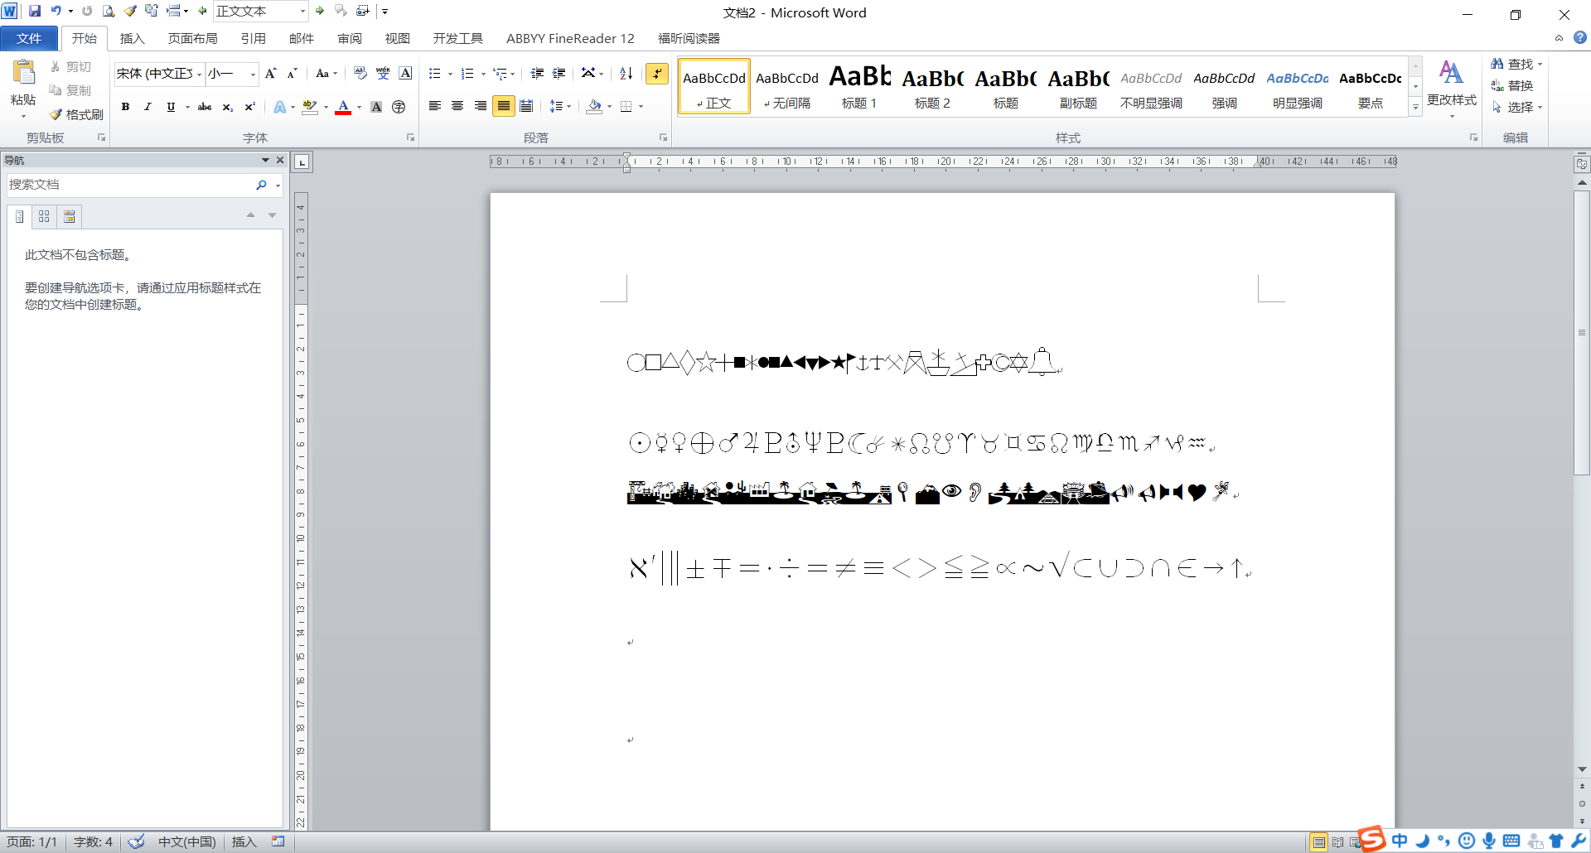Viewport: 1591px width, 853px height.
Task: Click the Paste clipboard icon
Action: [23, 73]
